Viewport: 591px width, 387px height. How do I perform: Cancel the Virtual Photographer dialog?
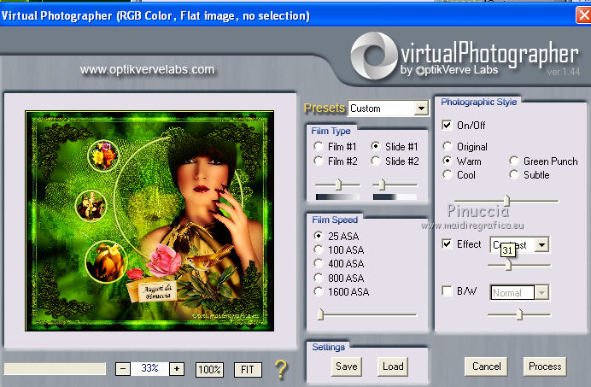486,366
